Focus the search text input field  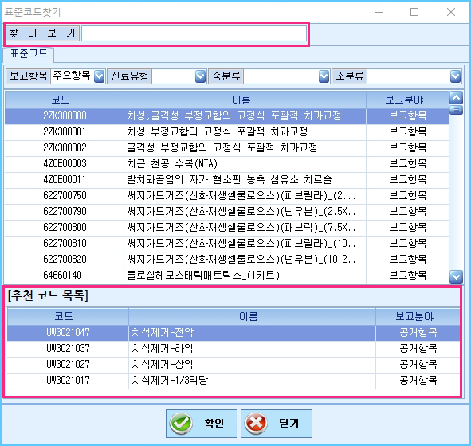pyautogui.click(x=194, y=33)
